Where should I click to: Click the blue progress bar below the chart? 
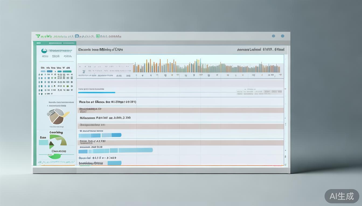[x=96, y=93]
